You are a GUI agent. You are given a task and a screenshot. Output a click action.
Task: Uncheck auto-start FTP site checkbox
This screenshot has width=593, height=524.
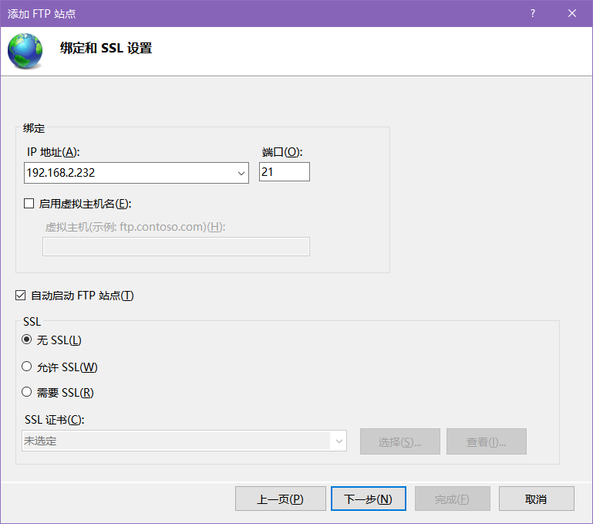pyautogui.click(x=20, y=296)
